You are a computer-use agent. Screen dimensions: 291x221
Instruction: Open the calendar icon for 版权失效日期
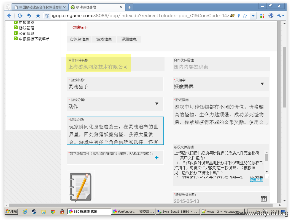264,199
